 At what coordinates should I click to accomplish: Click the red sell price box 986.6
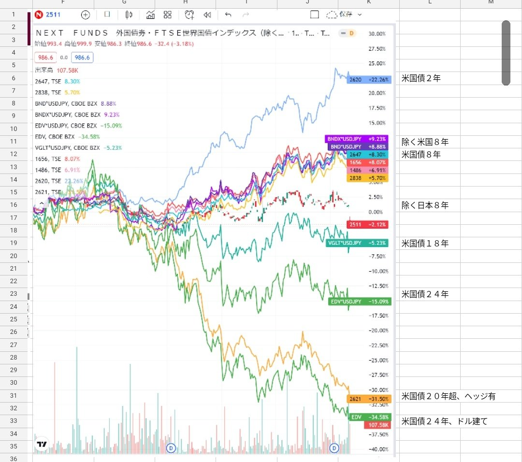45,57
